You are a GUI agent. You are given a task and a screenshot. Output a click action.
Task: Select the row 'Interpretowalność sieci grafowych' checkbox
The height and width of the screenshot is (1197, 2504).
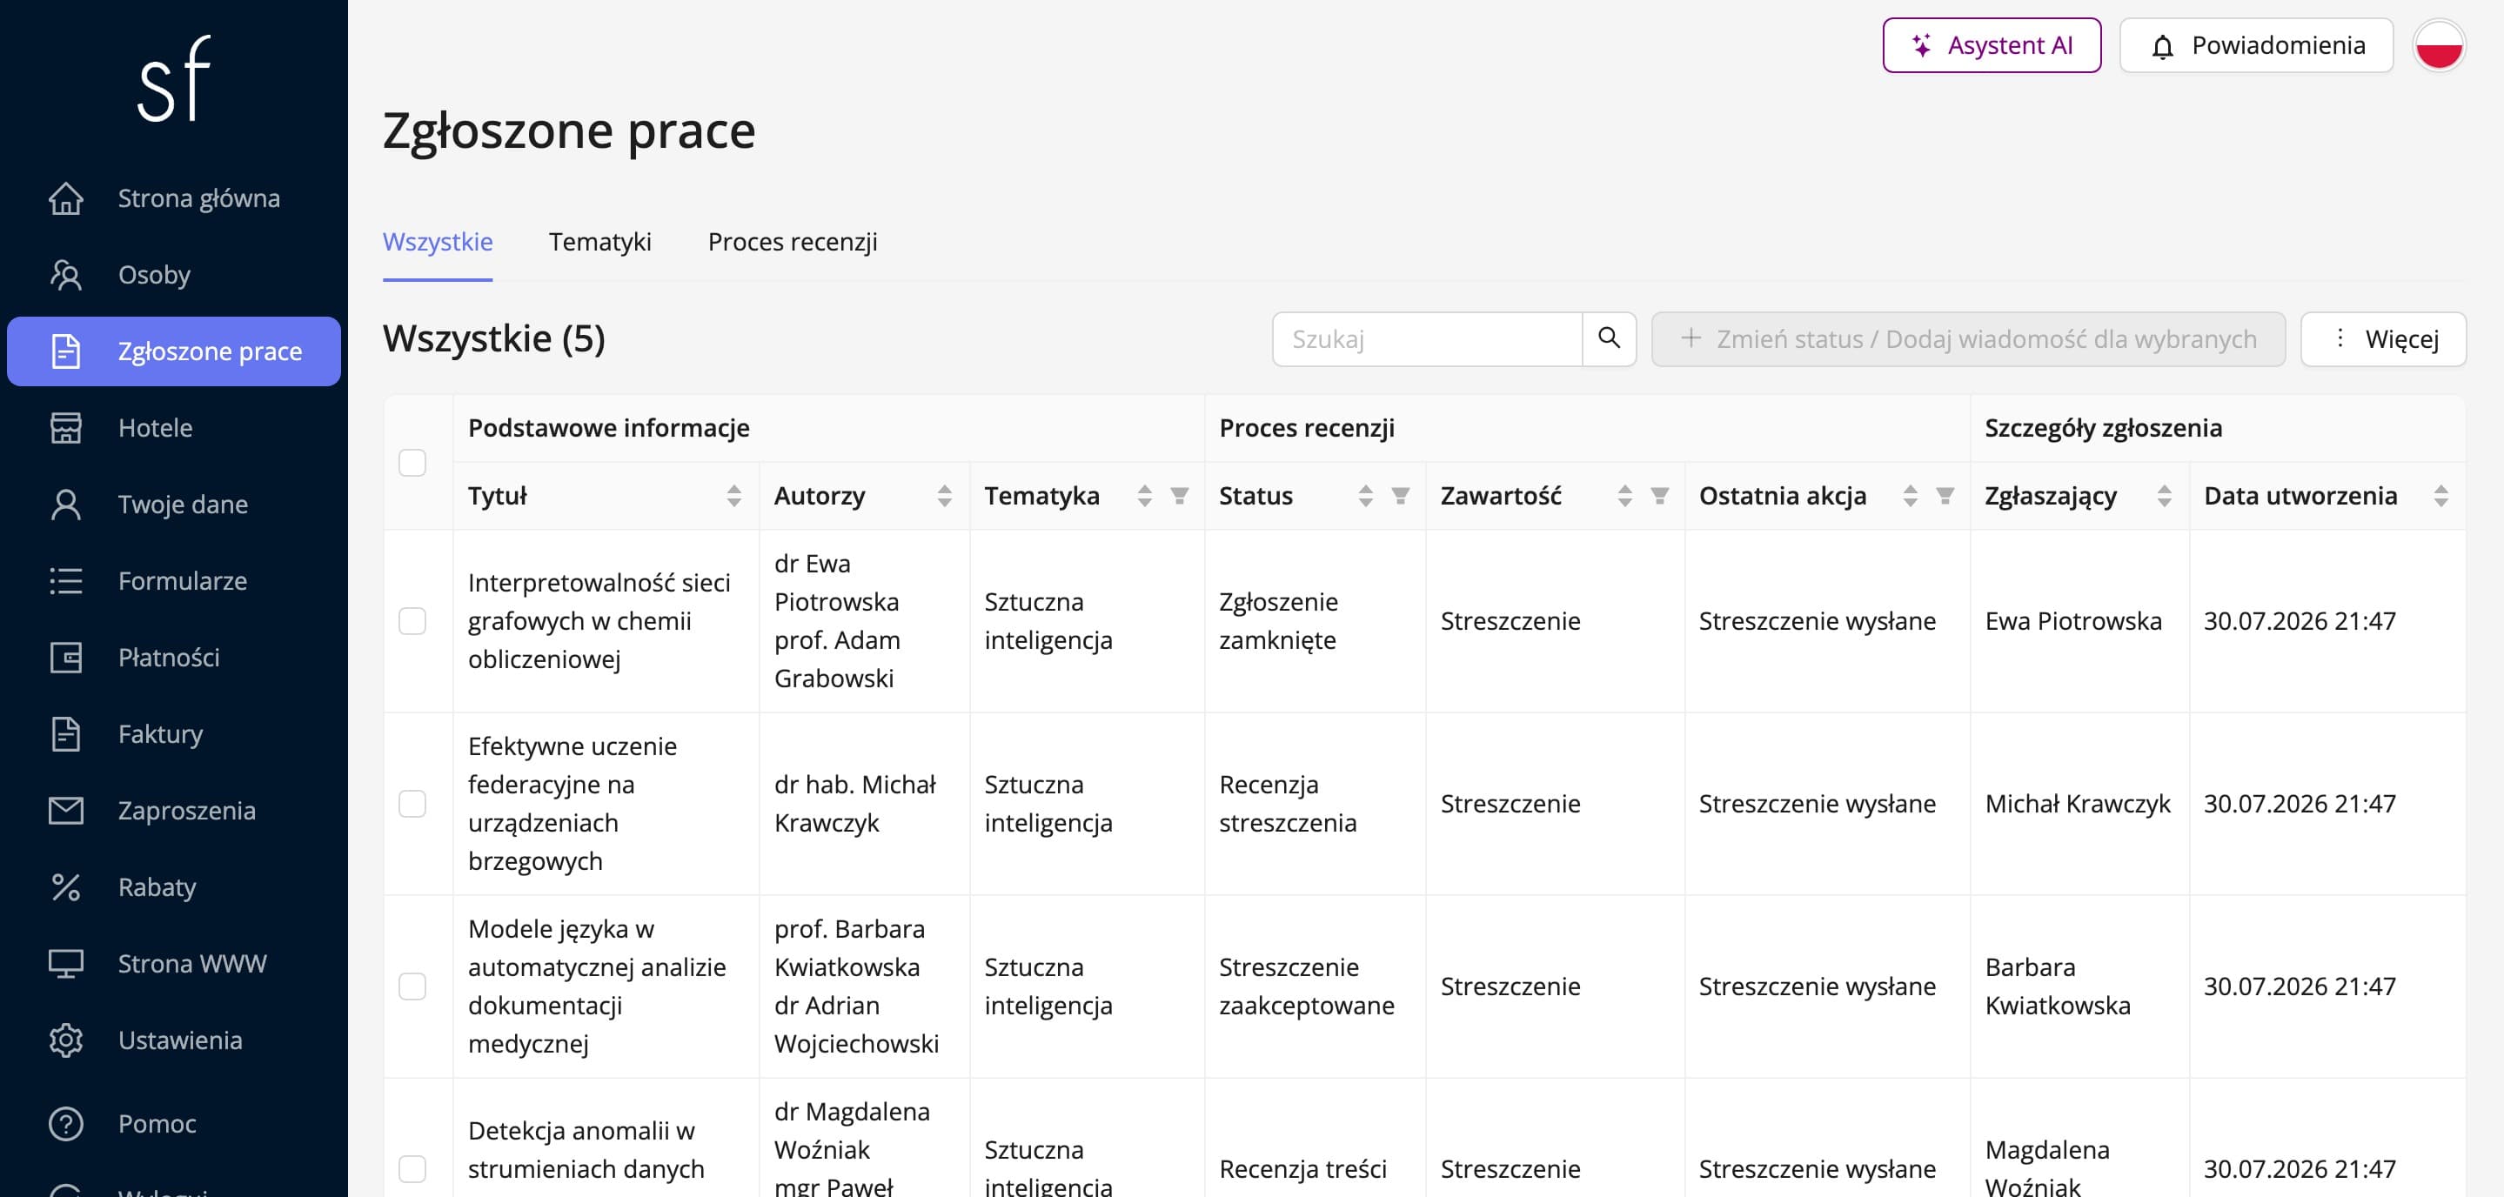(412, 621)
